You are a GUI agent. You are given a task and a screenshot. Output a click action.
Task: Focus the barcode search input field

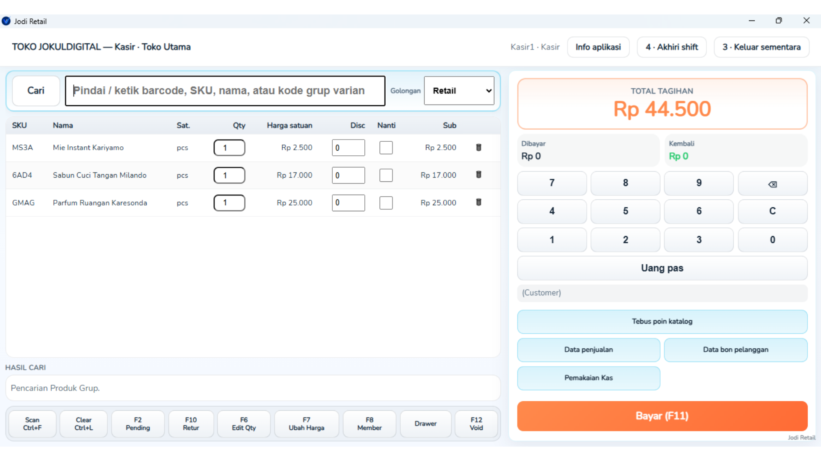(225, 90)
